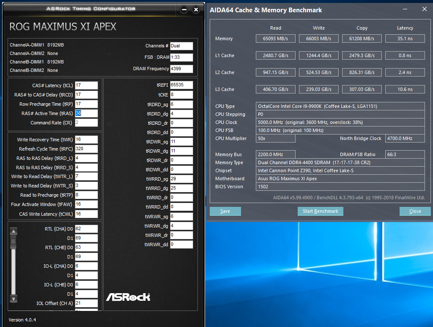Click the tRRD_S value field
Image resolution: width=433 pixels, height=327 pixels.
[x=86, y=168]
